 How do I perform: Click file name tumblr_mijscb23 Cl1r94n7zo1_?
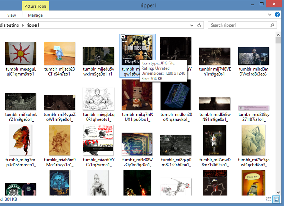coord(60,72)
